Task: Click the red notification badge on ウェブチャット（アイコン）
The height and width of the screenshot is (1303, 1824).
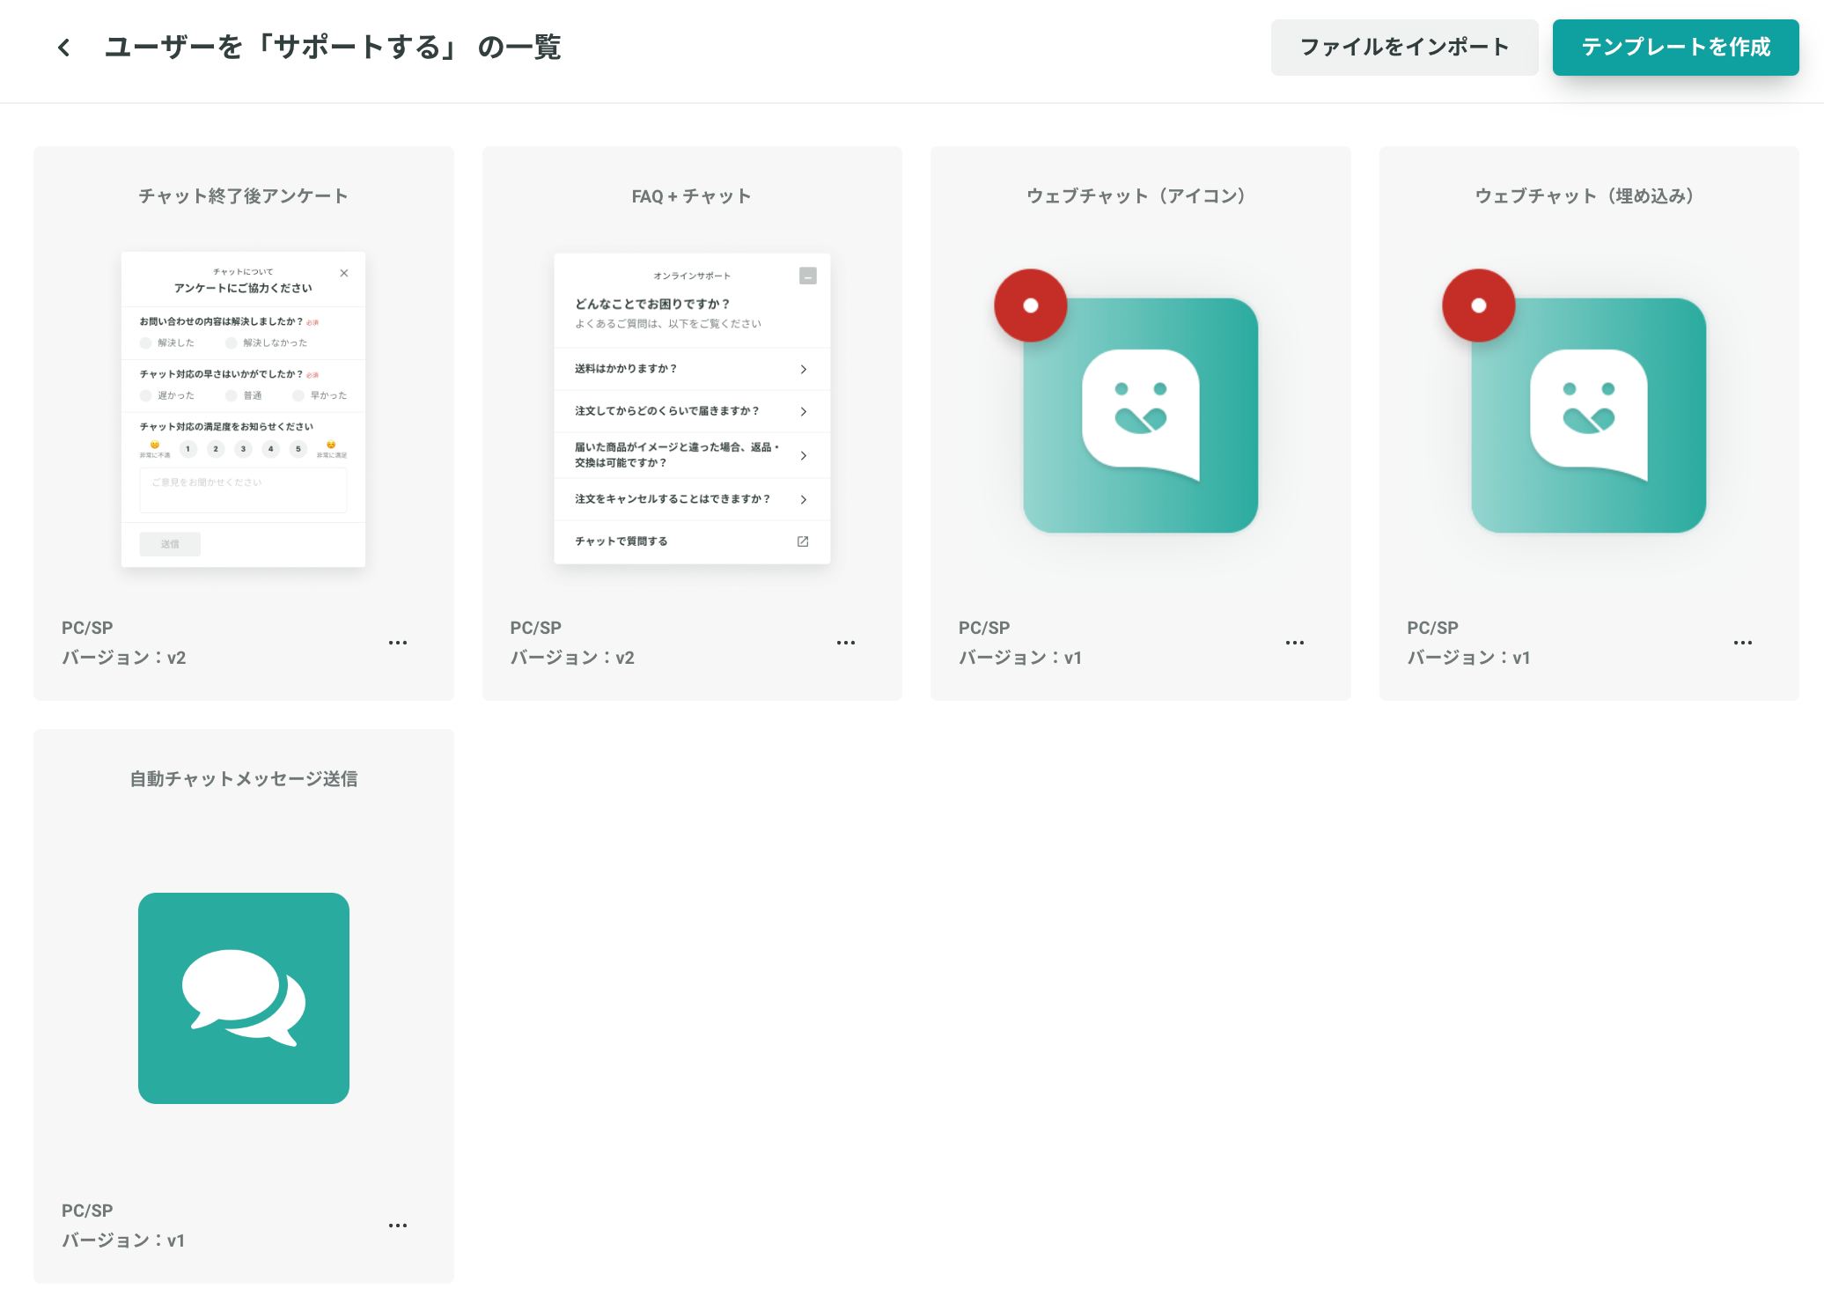Action: coord(1031,306)
